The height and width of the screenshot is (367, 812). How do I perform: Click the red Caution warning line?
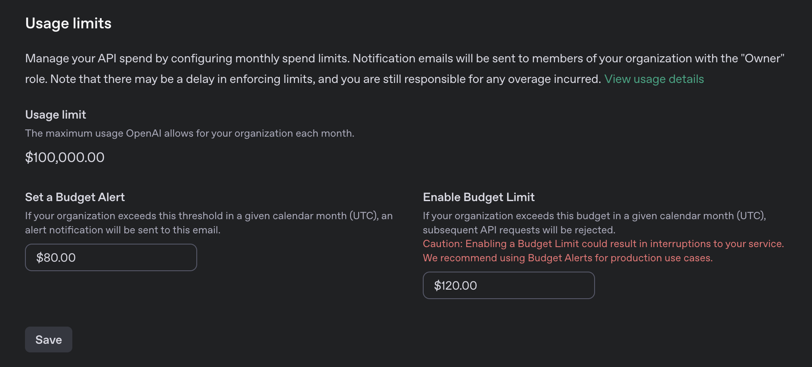pyautogui.click(x=603, y=244)
